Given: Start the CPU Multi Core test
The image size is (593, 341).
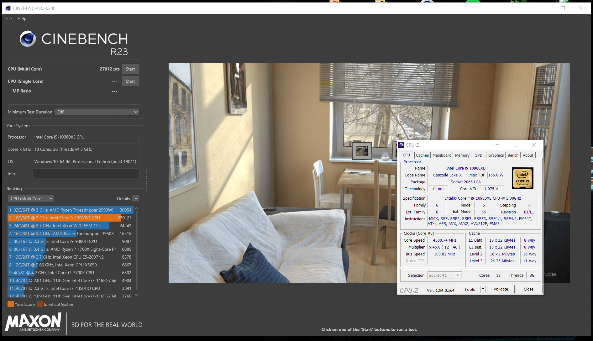Looking at the screenshot, I should 130,69.
